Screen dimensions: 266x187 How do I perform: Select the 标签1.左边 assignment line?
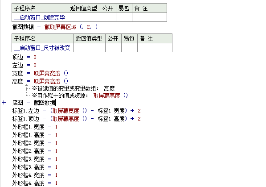(76, 111)
